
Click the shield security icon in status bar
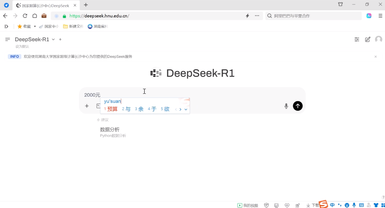[266, 205]
